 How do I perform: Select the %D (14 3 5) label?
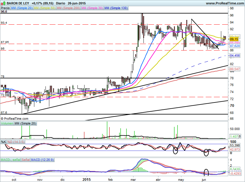[x=16, y=142]
